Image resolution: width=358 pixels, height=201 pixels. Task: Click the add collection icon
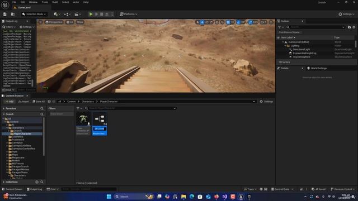coord(37,182)
